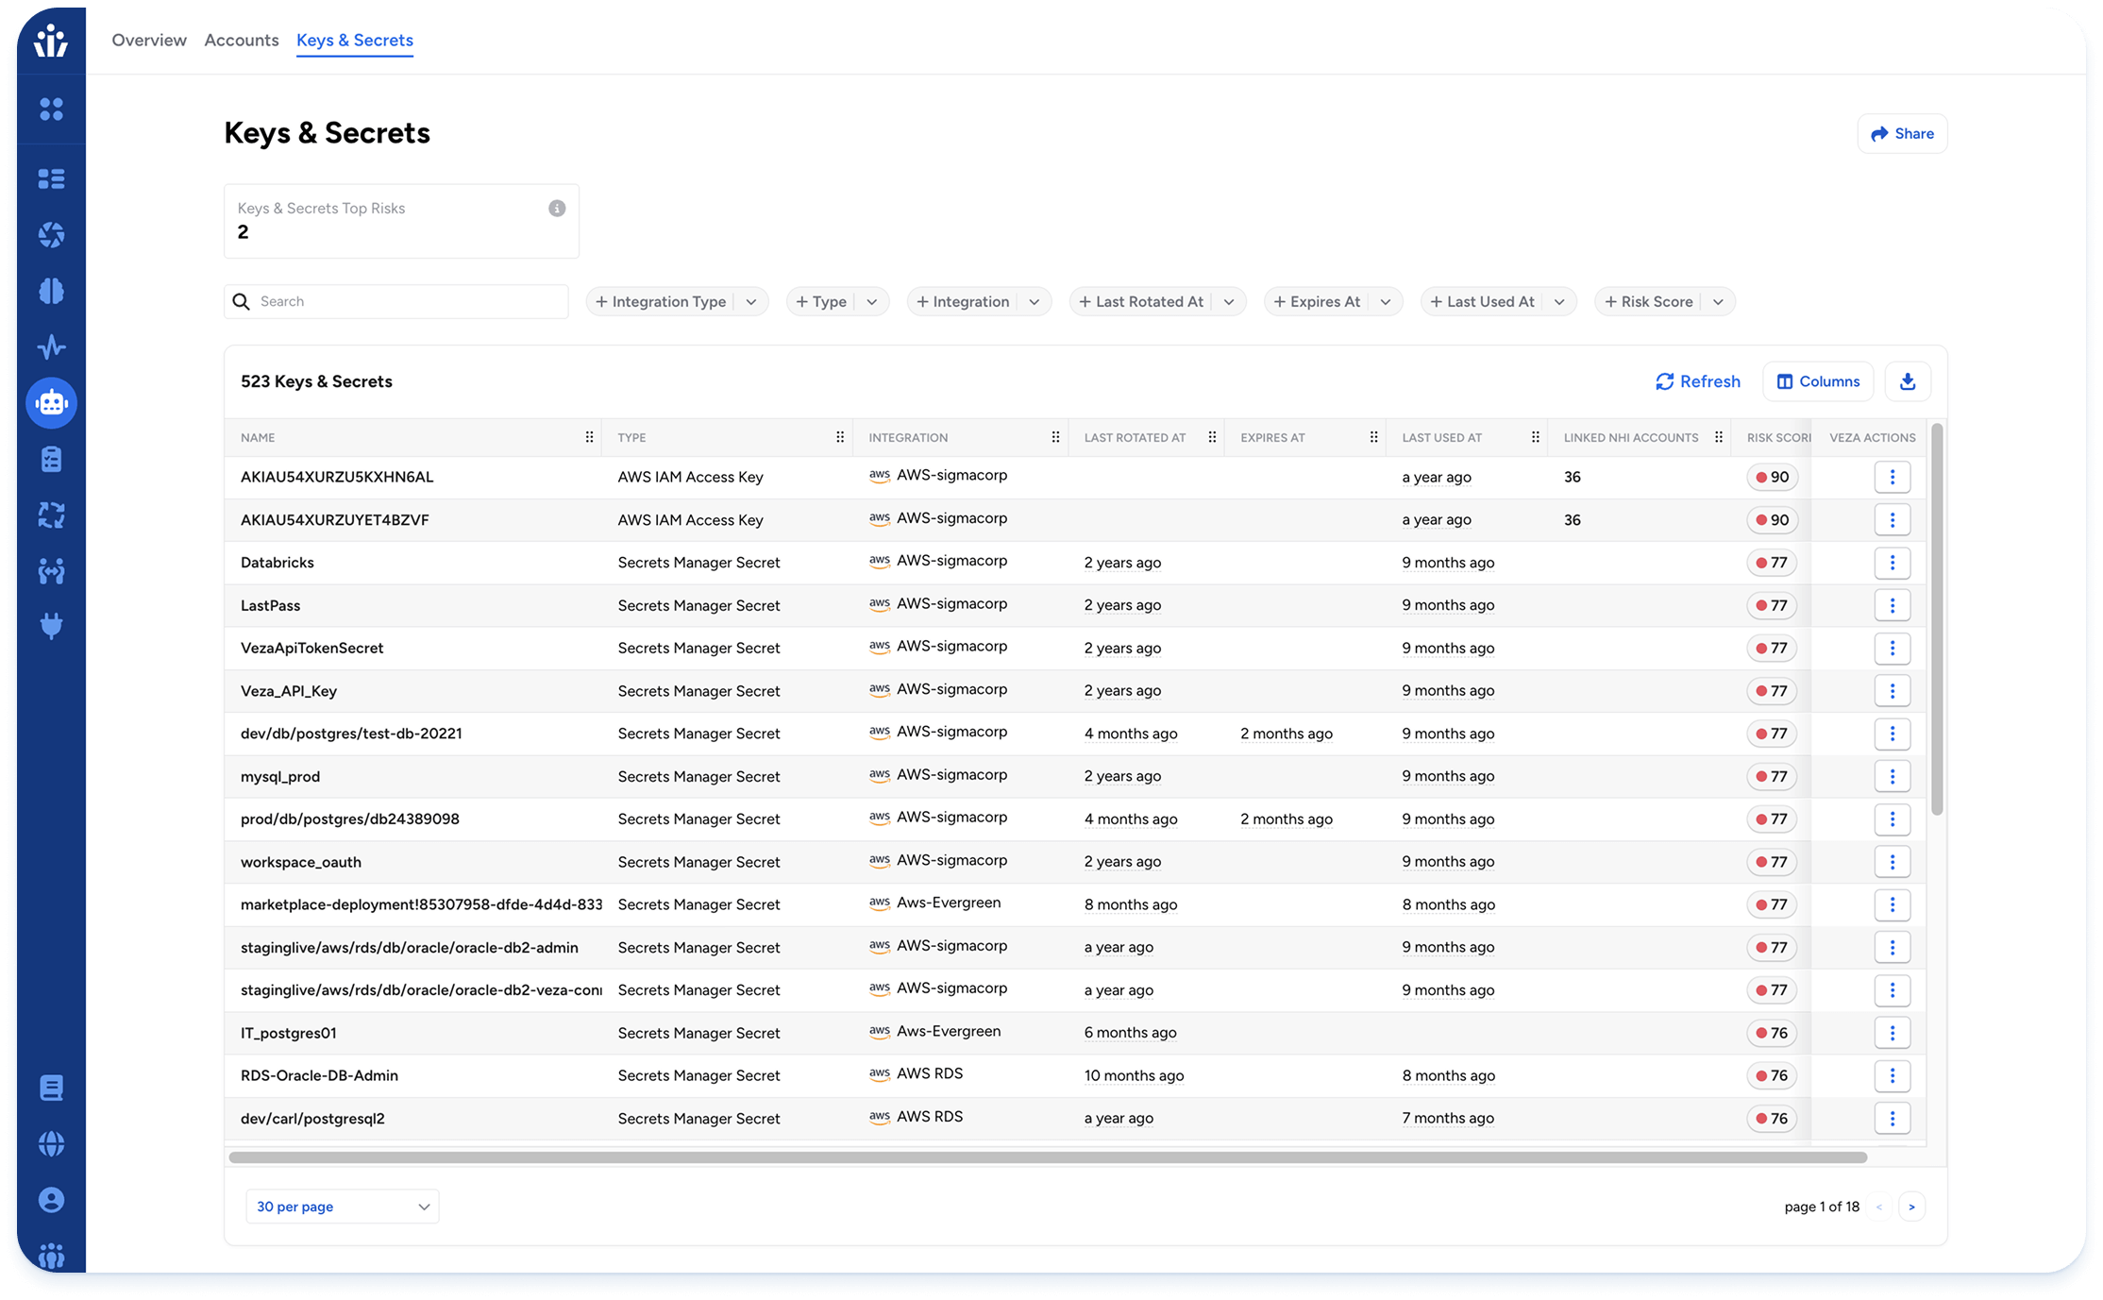Switch to the Overview tab

(x=149, y=40)
